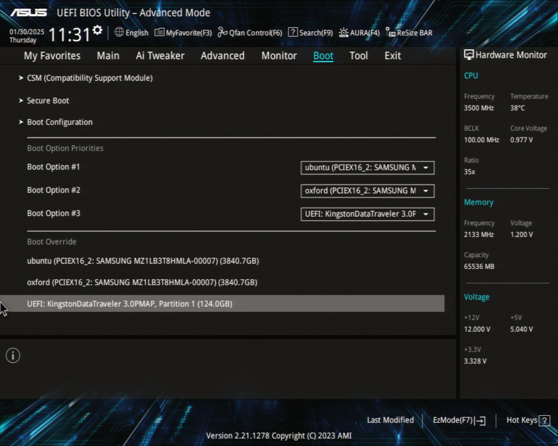Click the CPU section heading
This screenshot has height=446, width=558.
coord(471,75)
